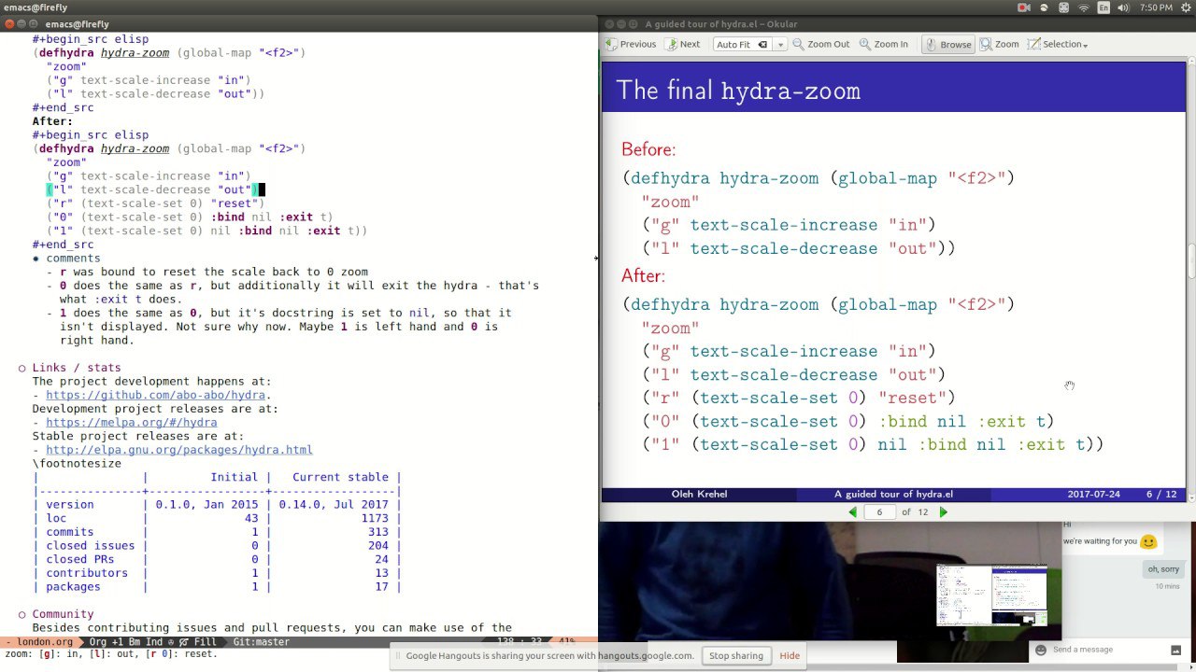Click Zoom Out in Okular toolbar

click(x=821, y=44)
